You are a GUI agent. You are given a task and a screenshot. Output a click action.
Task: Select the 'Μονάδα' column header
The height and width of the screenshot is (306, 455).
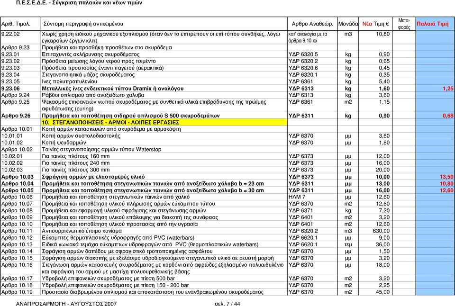tap(348, 24)
